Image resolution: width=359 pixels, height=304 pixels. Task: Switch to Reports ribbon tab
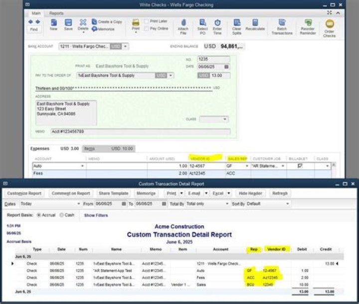tap(56, 13)
